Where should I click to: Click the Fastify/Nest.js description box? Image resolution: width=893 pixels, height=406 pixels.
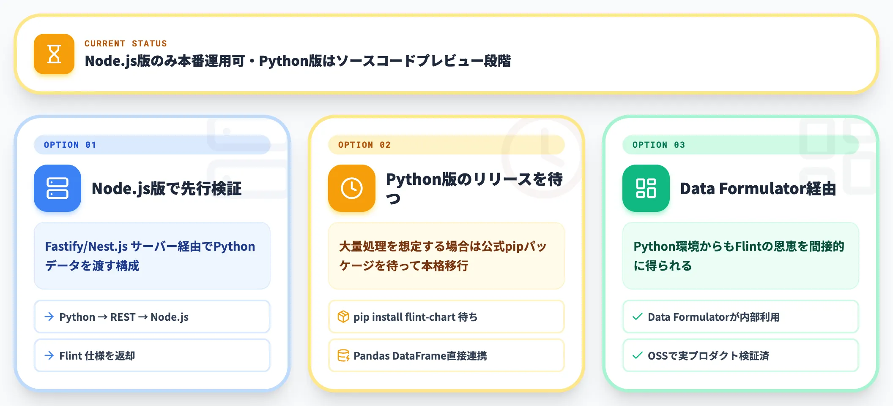tap(152, 256)
